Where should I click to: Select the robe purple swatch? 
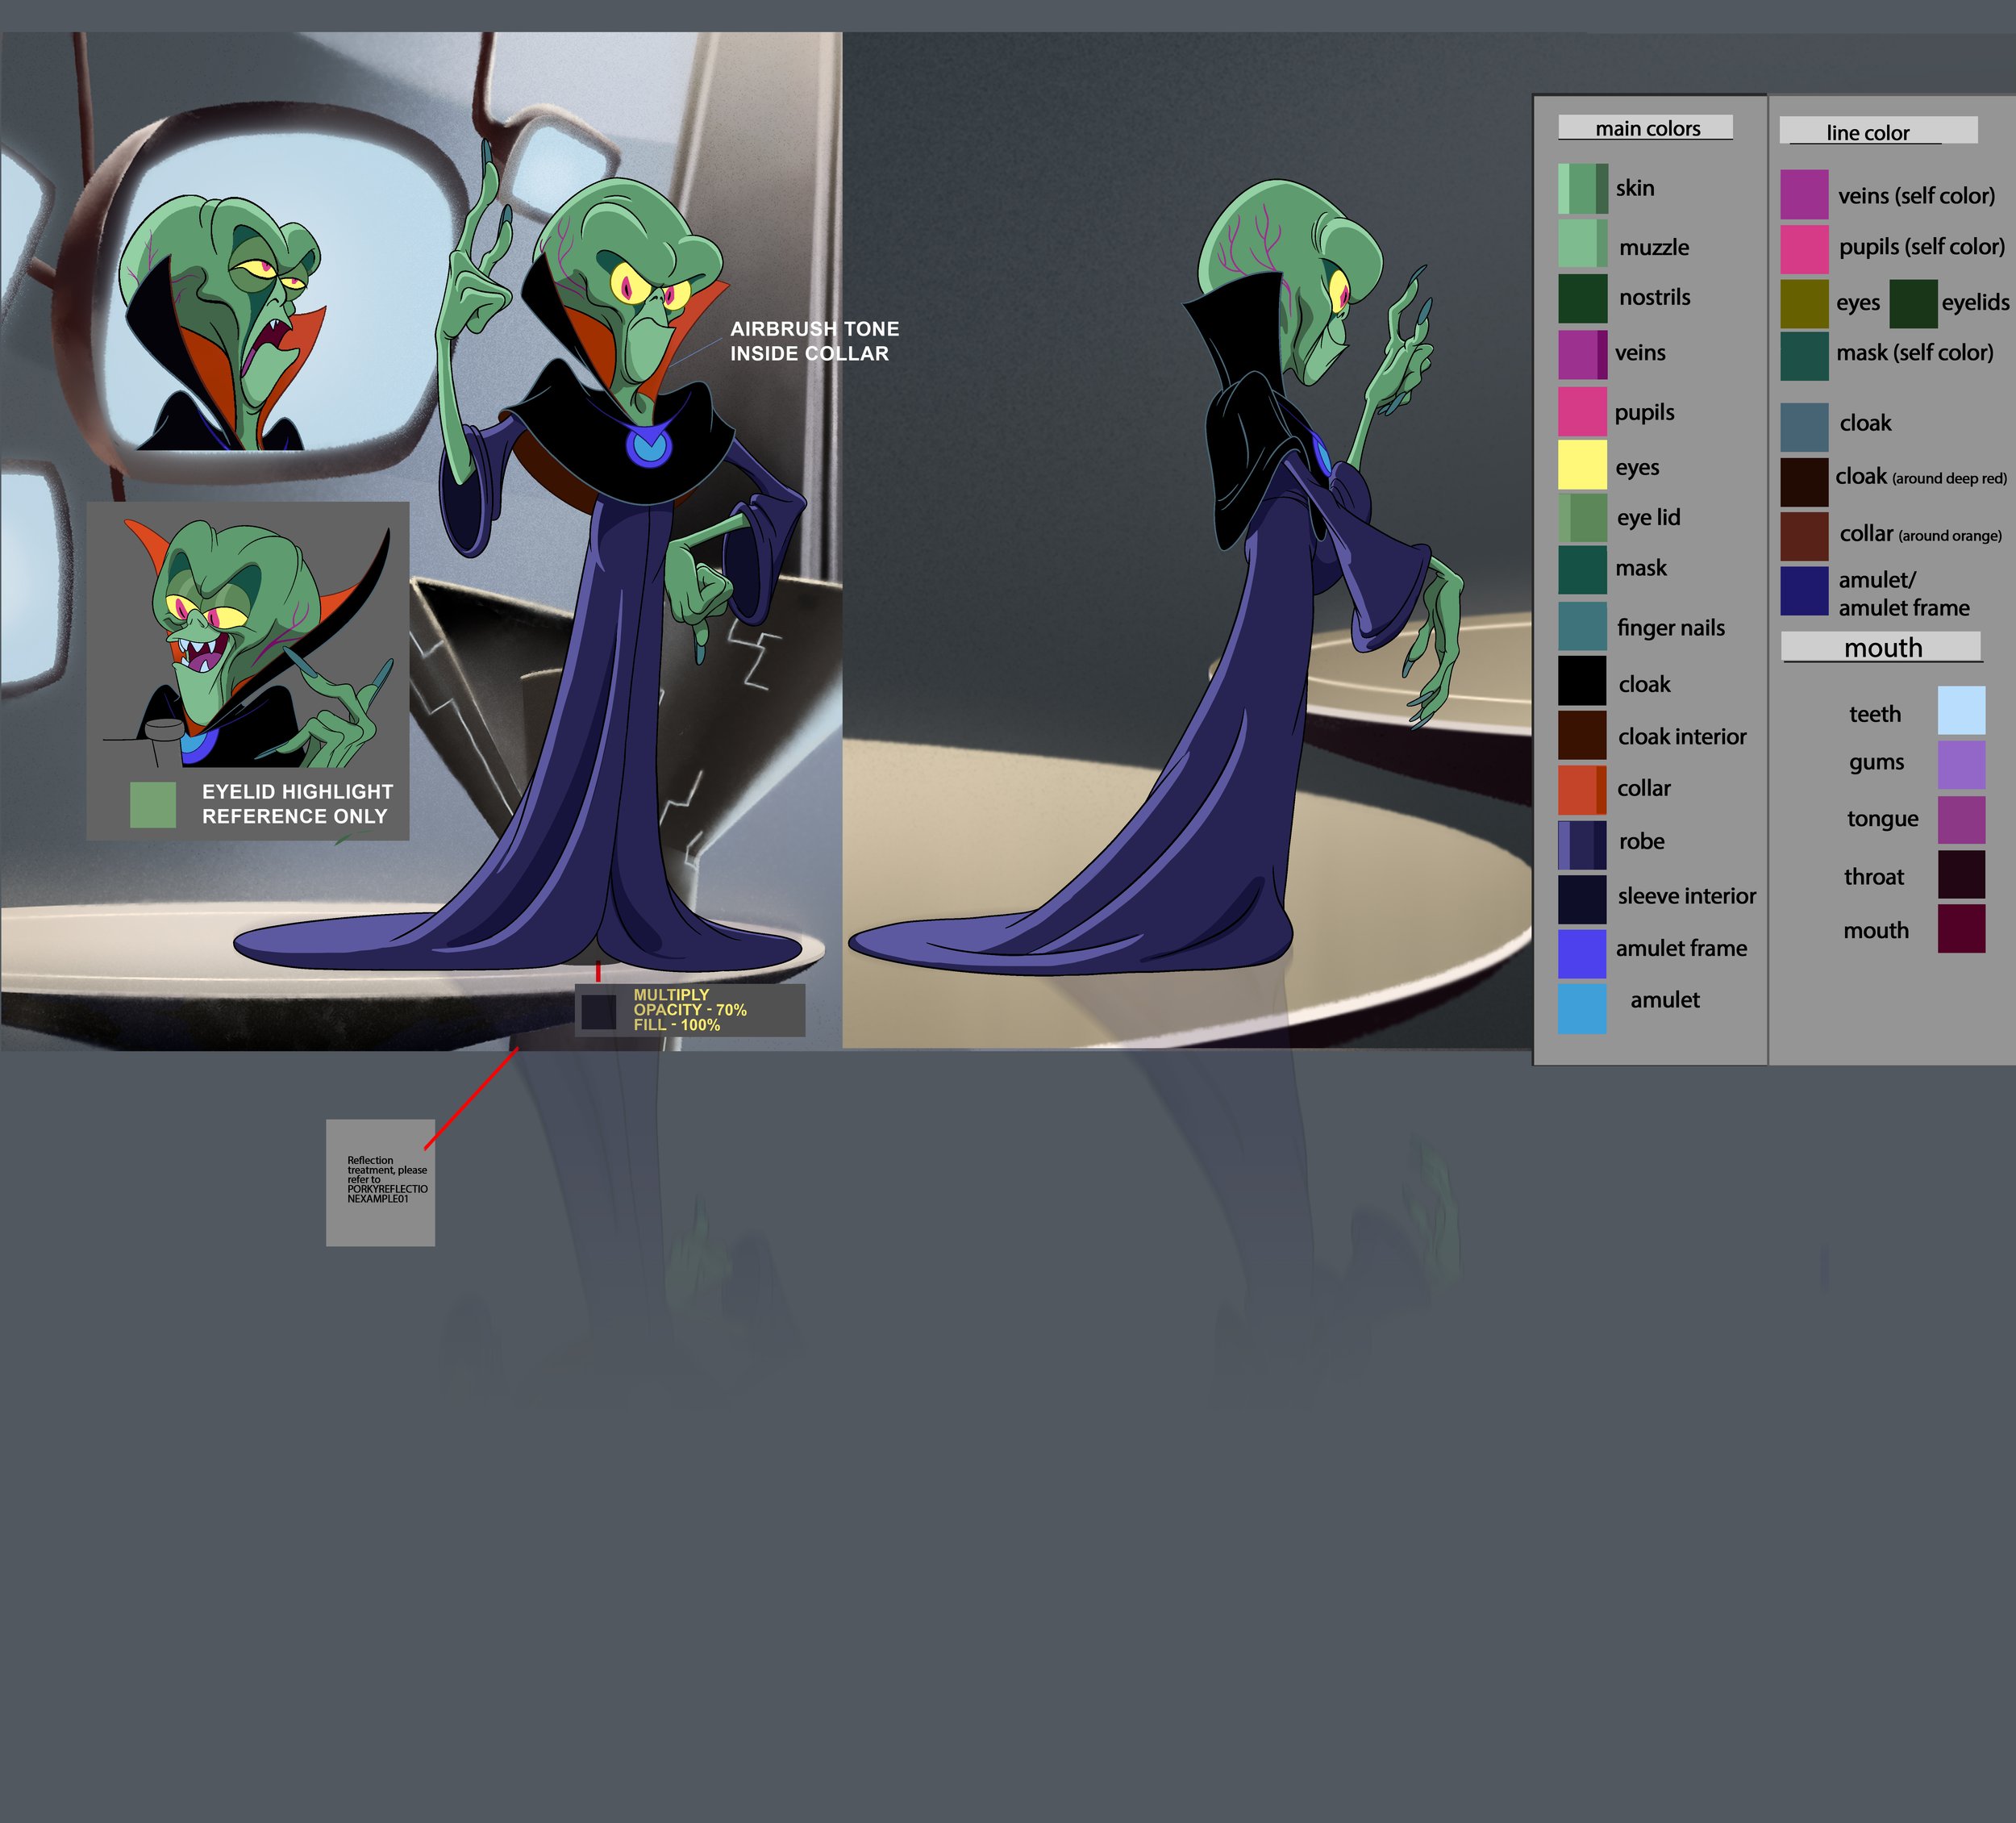[x=1582, y=845]
